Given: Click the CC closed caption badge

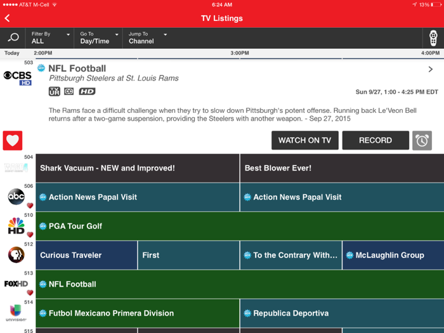Looking at the screenshot, I should click(69, 91).
